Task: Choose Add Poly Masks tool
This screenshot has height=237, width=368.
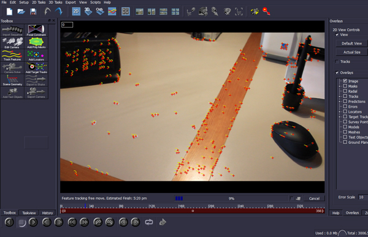Action: click(x=36, y=43)
